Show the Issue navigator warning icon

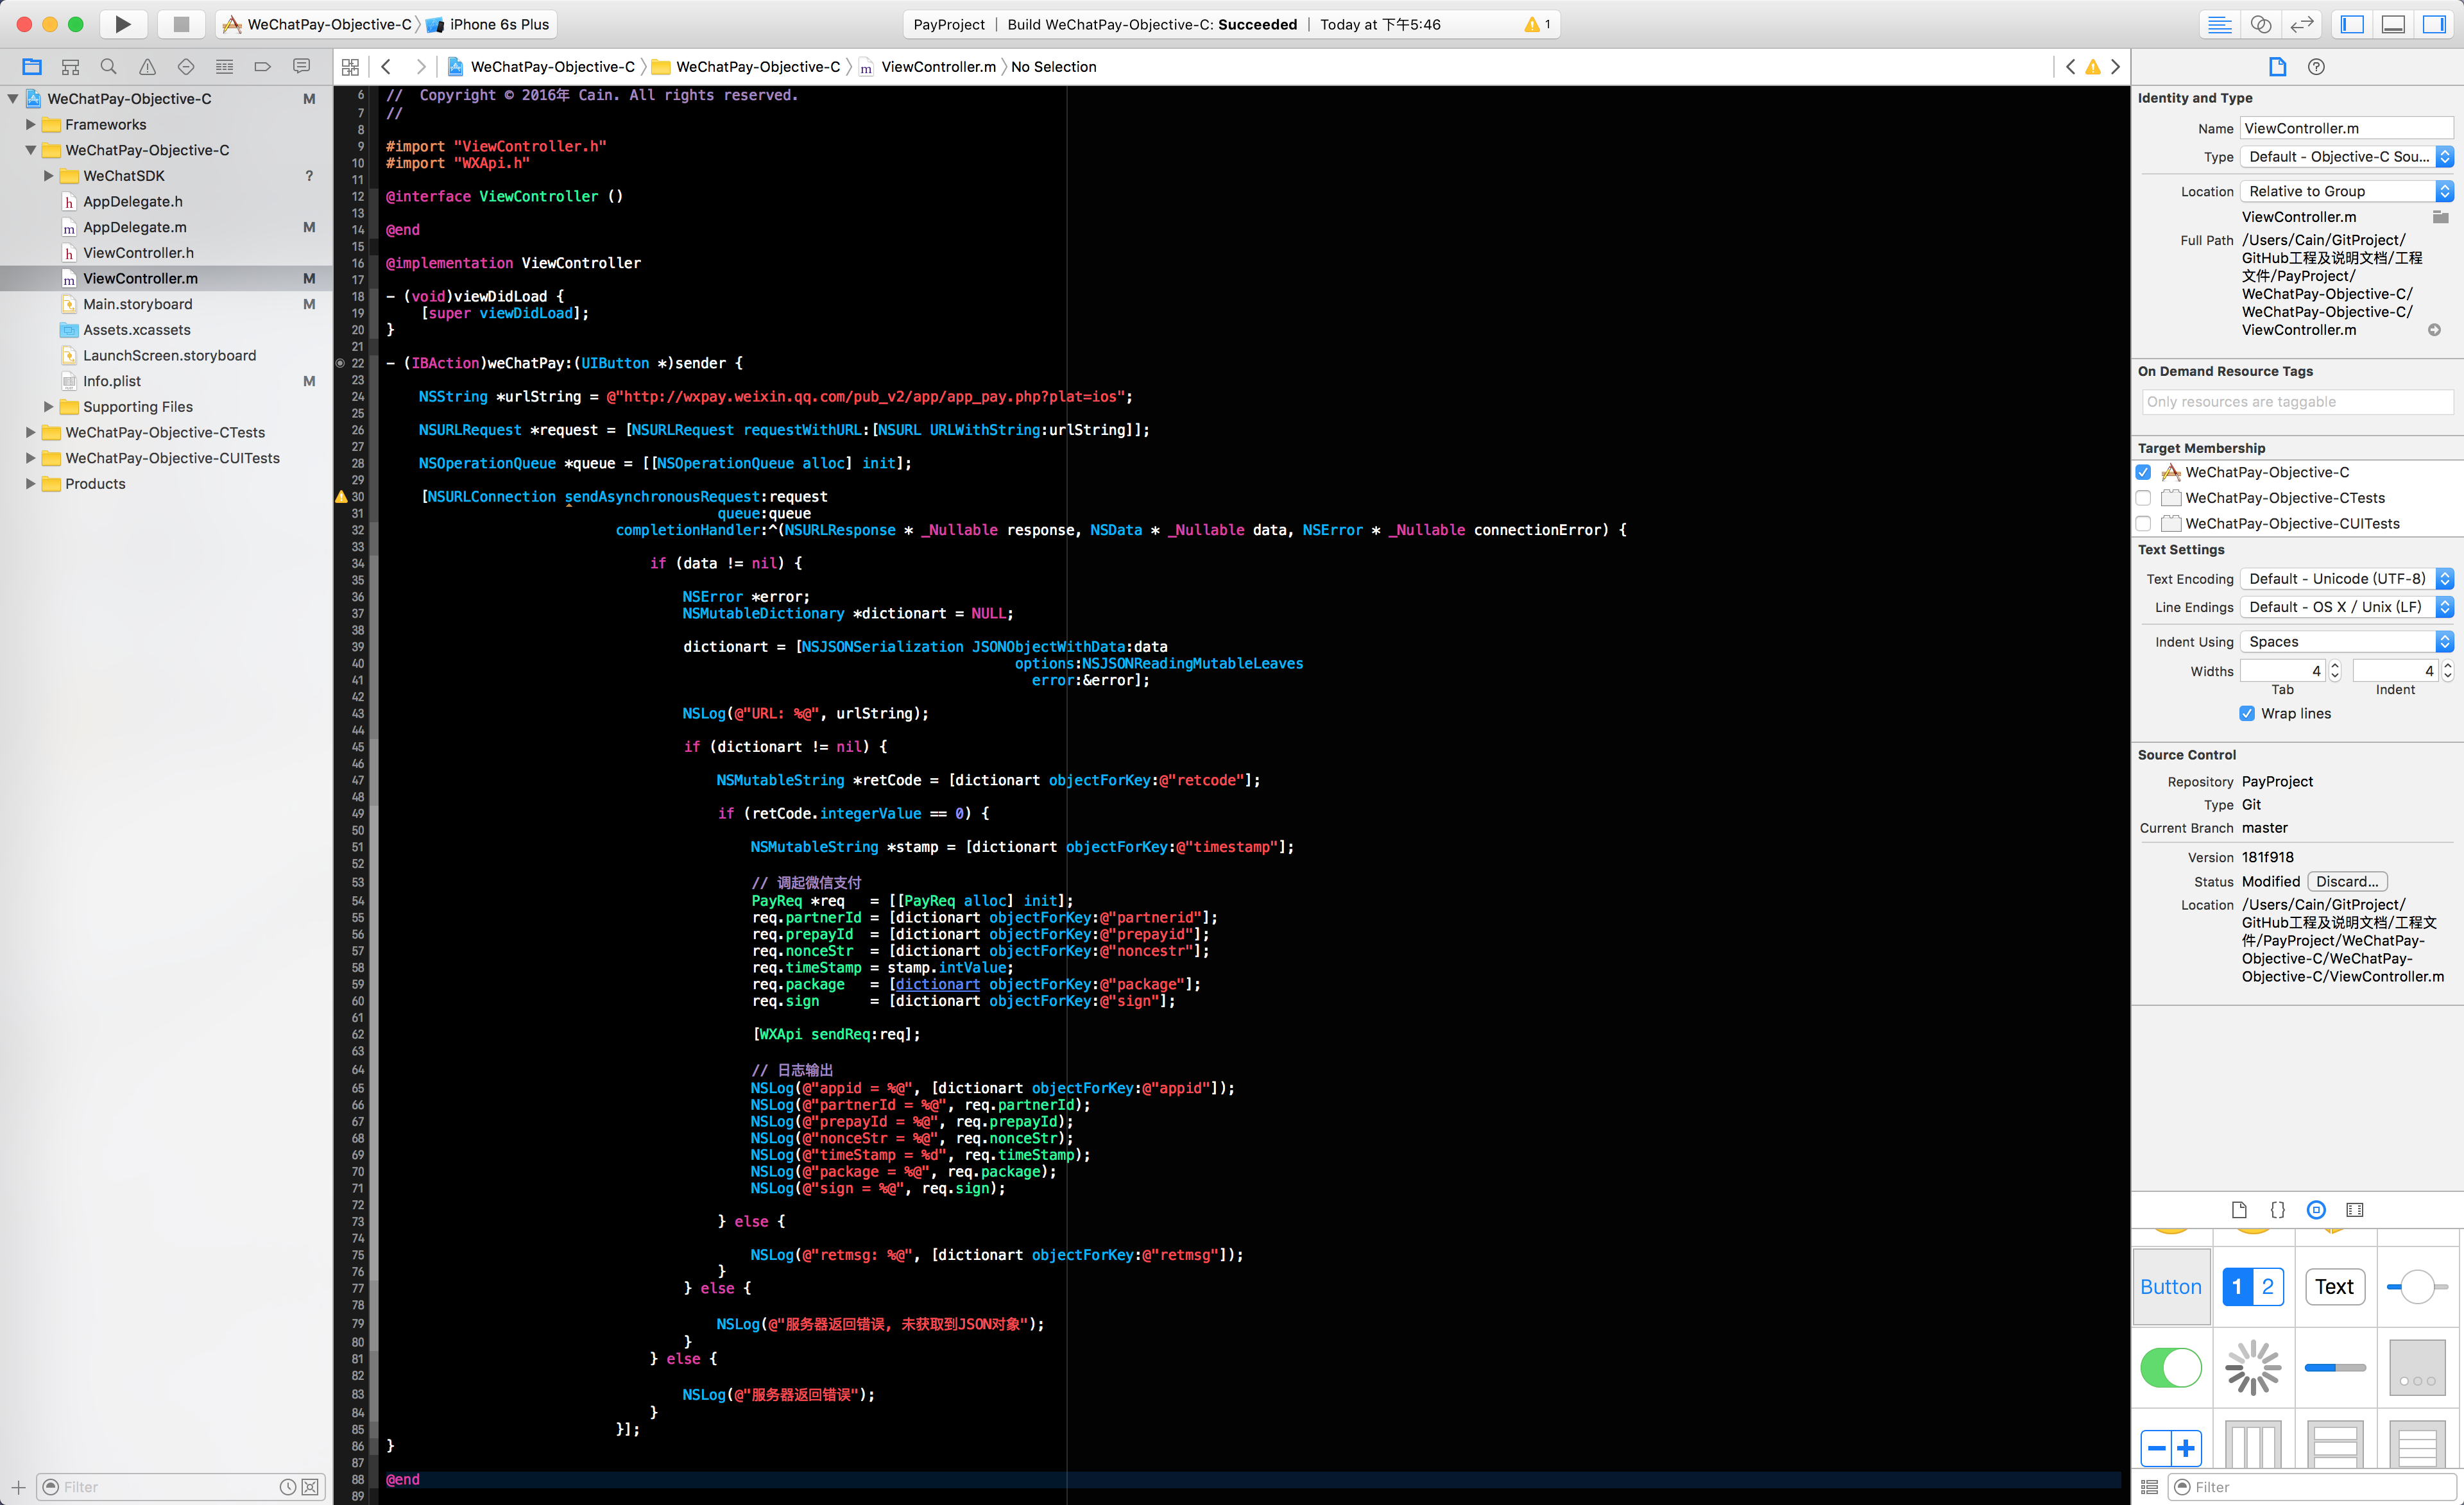[x=147, y=67]
